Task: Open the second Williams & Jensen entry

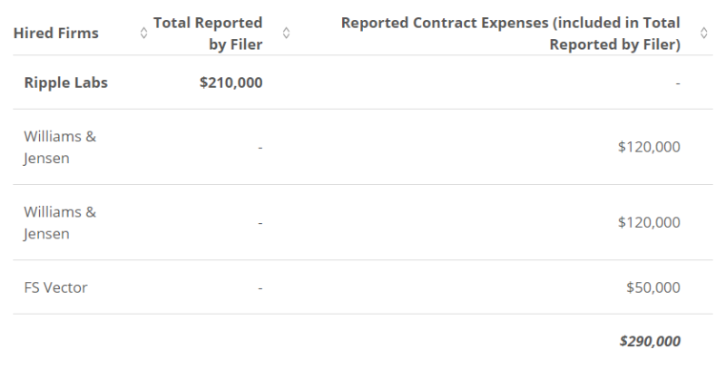Action: coord(60,222)
